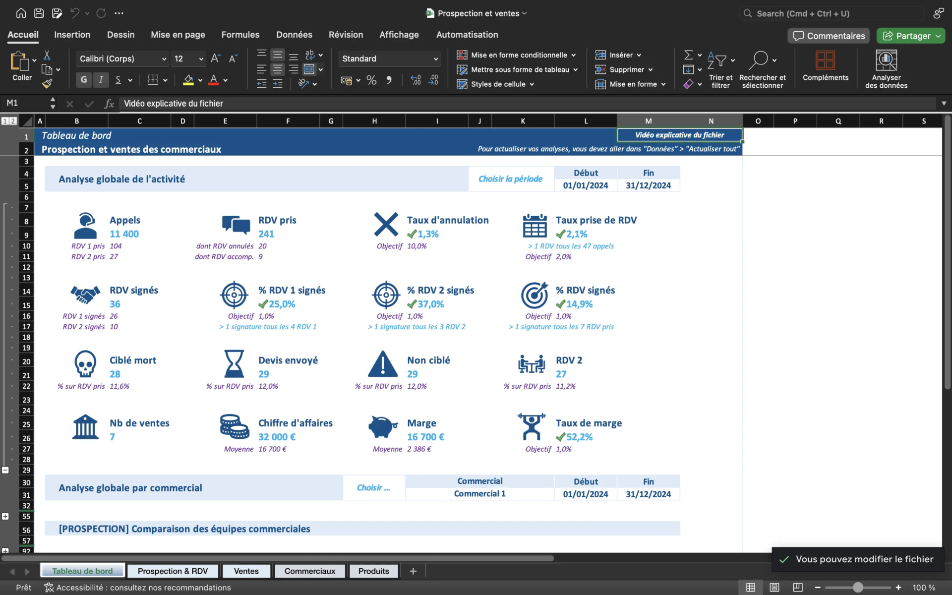Switch to the Insertion ribbon tab
This screenshot has height=595, width=952.
[72, 35]
